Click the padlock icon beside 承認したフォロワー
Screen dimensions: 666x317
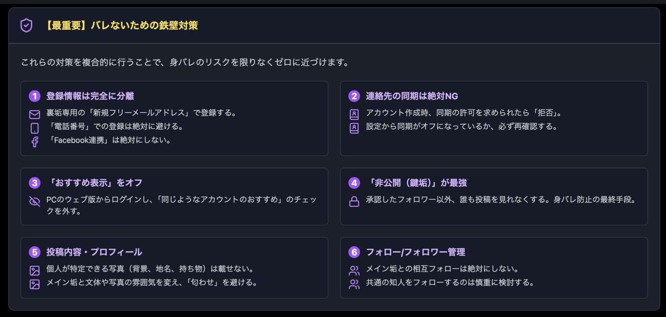[354, 201]
